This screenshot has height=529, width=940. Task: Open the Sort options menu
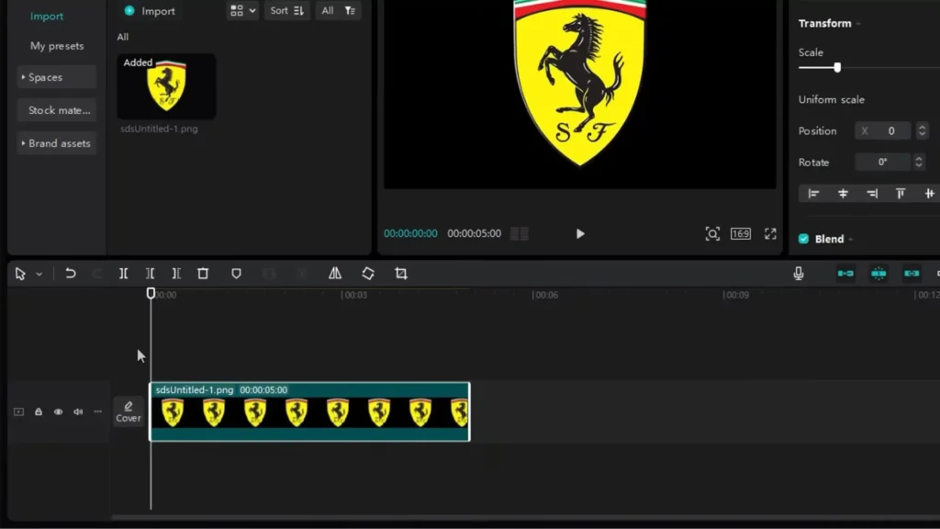click(287, 11)
